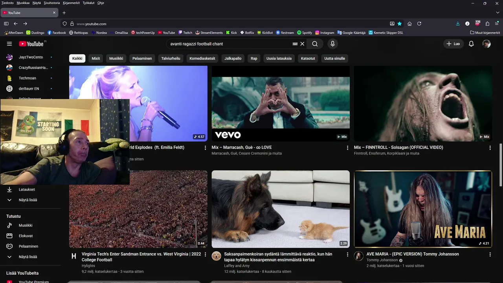The image size is (503, 283).
Task: Reload the page with refresh icon
Action: (419, 24)
